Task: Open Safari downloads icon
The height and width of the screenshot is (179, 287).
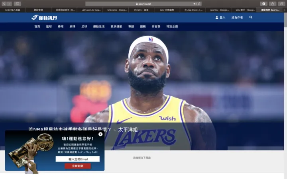Action: coord(263,4)
